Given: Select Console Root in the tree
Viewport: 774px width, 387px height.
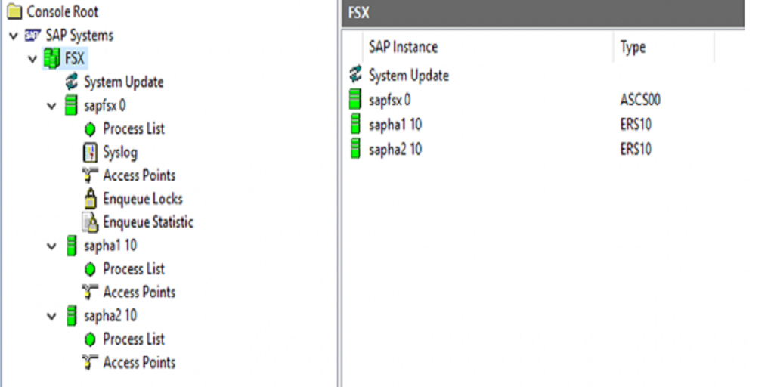Looking at the screenshot, I should coord(62,11).
